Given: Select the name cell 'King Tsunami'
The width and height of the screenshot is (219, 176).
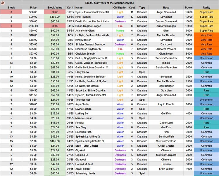Looking at the screenshot, I should tap(94, 17).
